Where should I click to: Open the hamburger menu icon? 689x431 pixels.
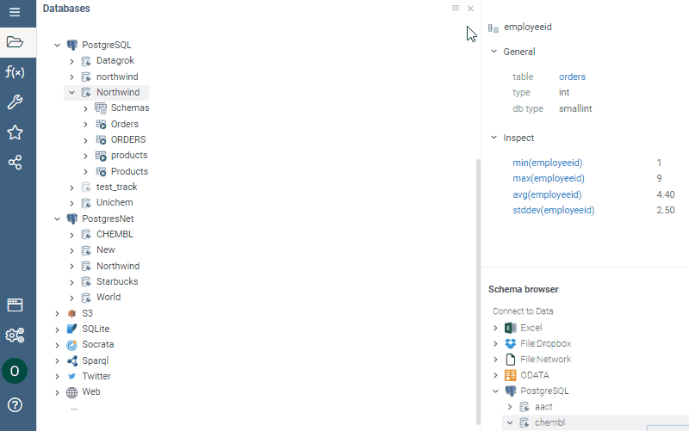point(15,12)
